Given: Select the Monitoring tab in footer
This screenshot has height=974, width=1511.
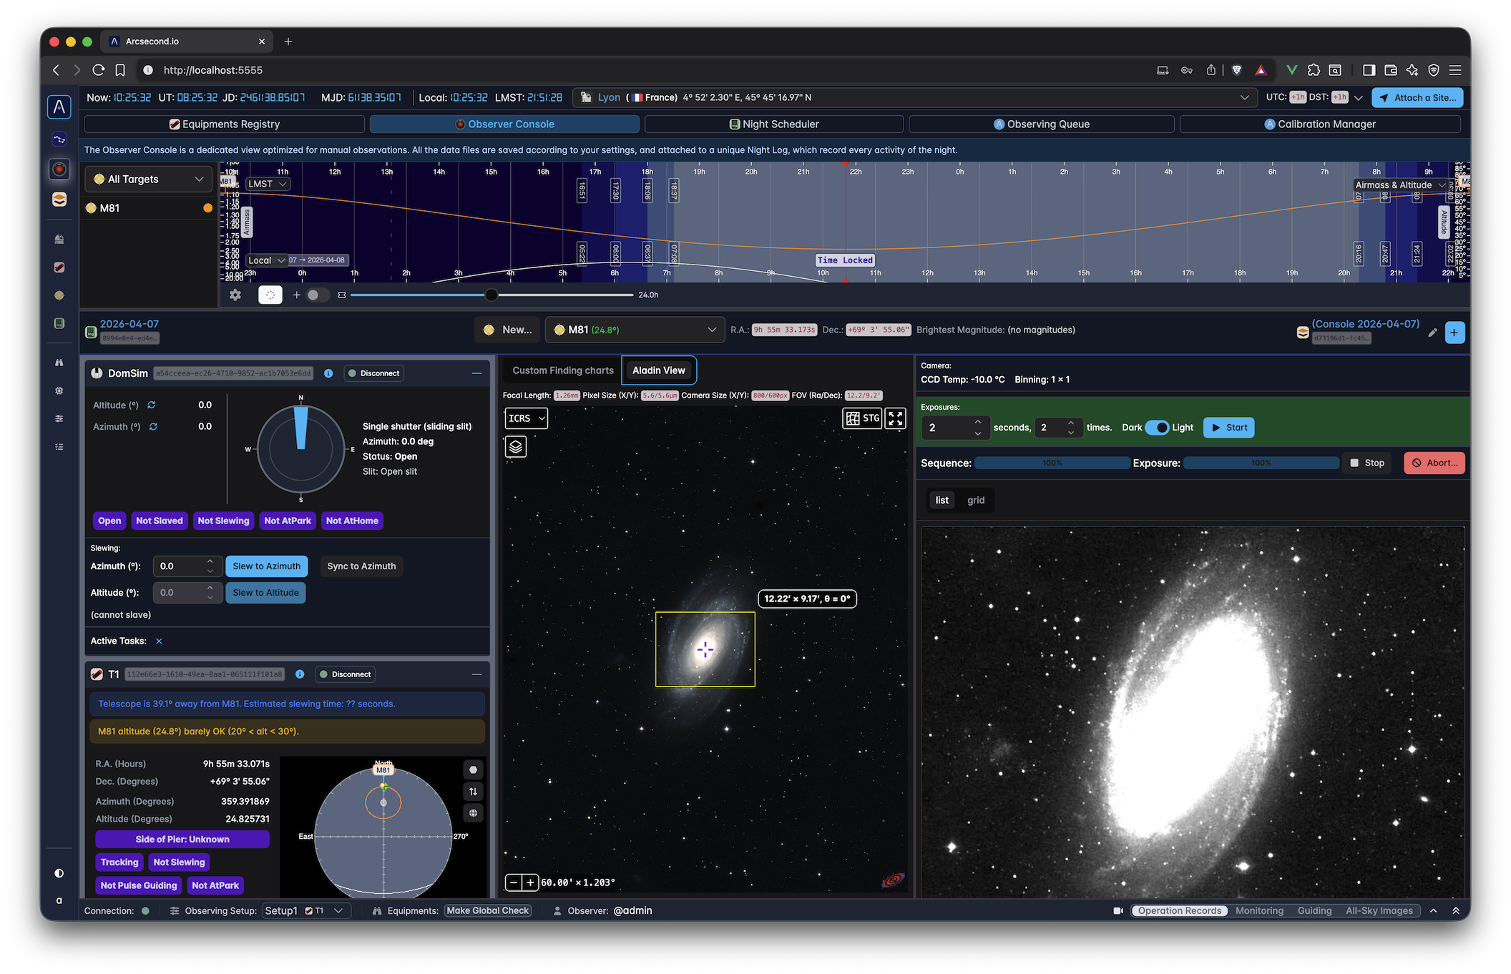Looking at the screenshot, I should tap(1259, 911).
